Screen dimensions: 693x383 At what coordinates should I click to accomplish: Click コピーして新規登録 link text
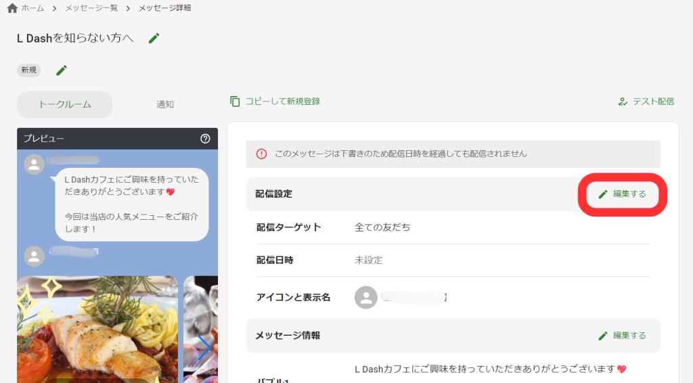click(x=283, y=101)
